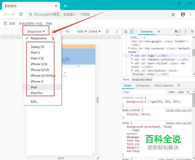
Task: Bookmark this page with the star icon
Action: tap(173, 15)
